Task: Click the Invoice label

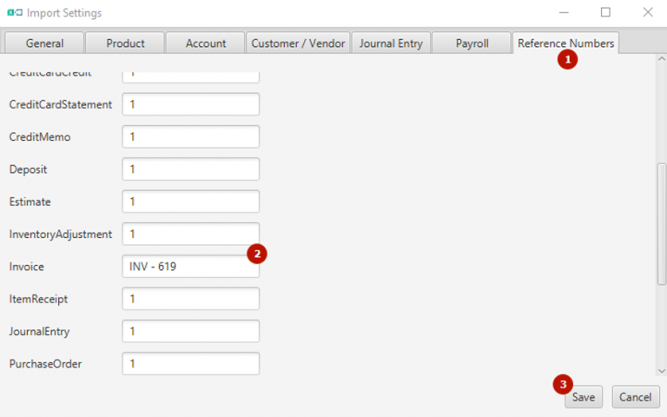Action: click(x=26, y=267)
